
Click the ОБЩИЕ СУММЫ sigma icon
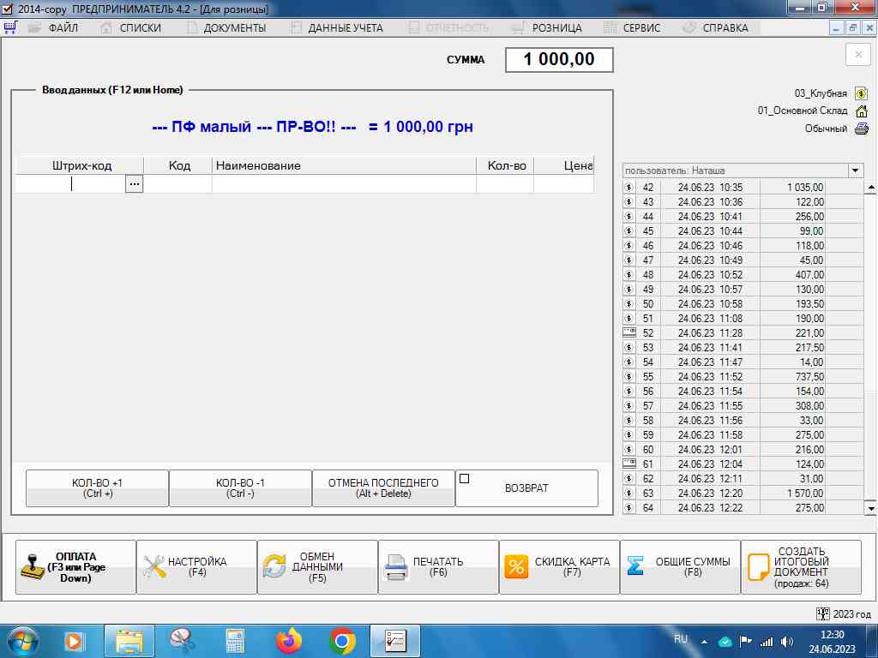point(636,566)
